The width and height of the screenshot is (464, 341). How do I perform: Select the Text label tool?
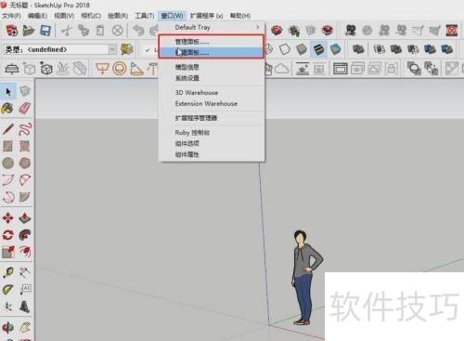pos(25,290)
